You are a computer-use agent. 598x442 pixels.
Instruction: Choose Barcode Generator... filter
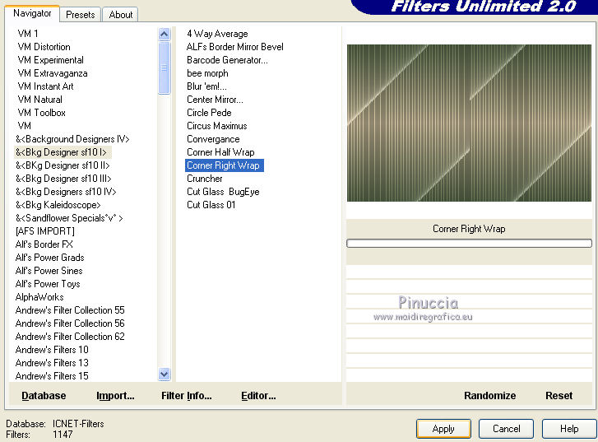[x=227, y=60]
